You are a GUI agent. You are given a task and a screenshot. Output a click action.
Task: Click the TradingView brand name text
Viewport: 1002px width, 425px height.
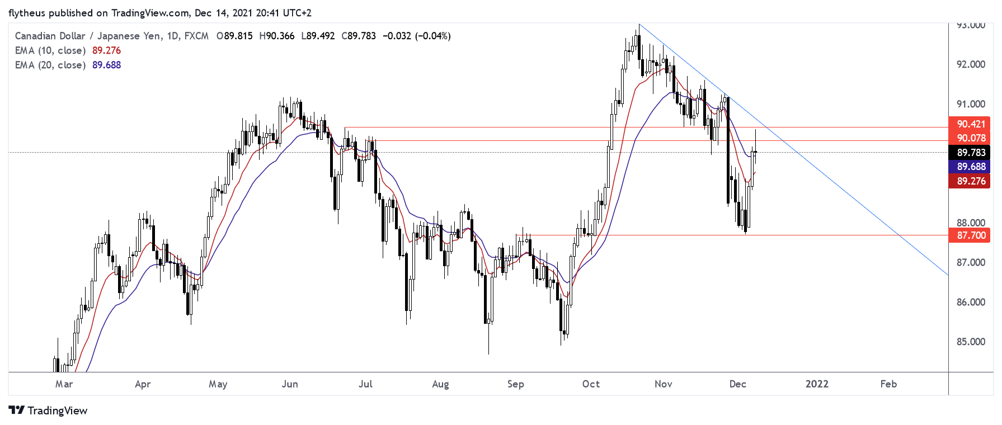pos(58,410)
